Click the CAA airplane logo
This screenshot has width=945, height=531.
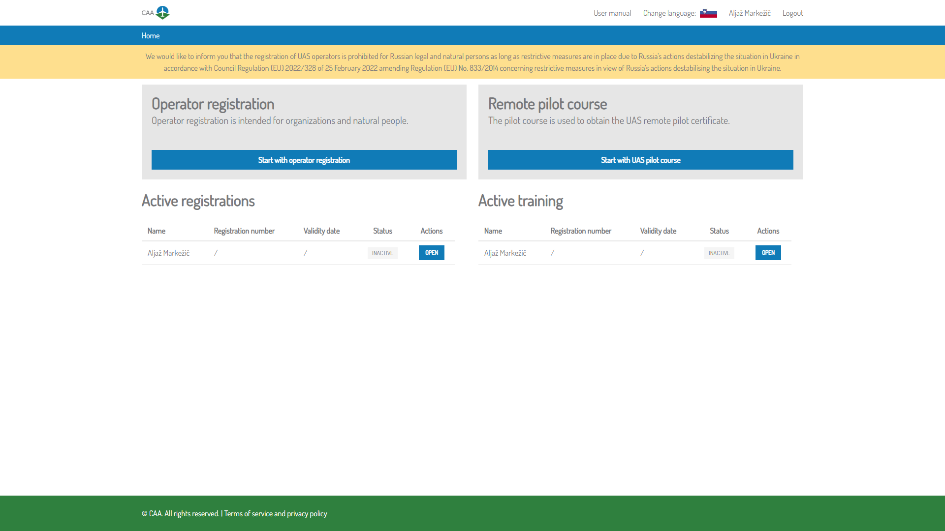tap(156, 13)
